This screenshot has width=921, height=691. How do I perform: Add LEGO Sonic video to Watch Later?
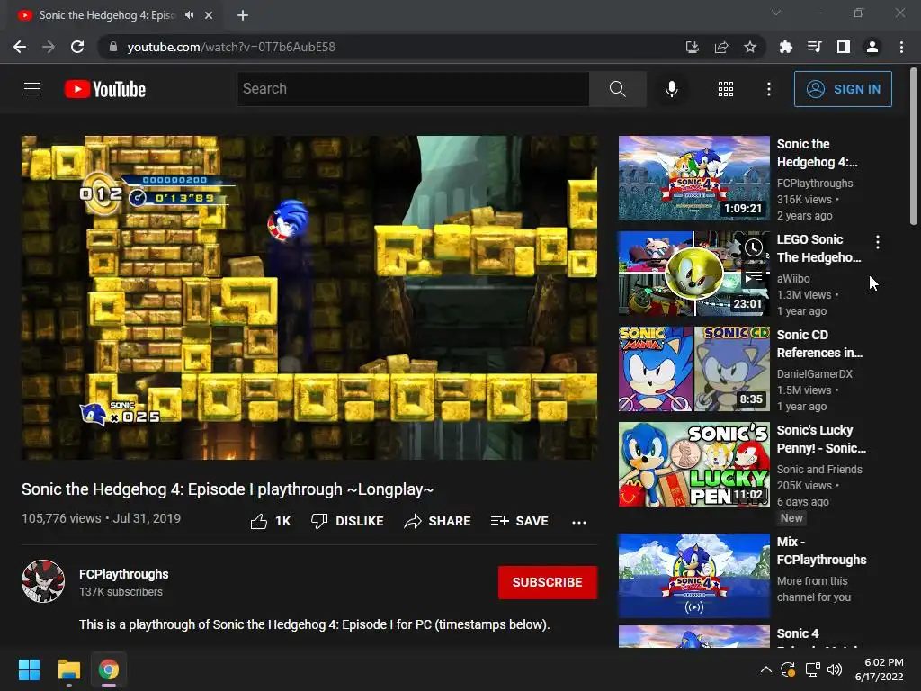[x=754, y=247]
